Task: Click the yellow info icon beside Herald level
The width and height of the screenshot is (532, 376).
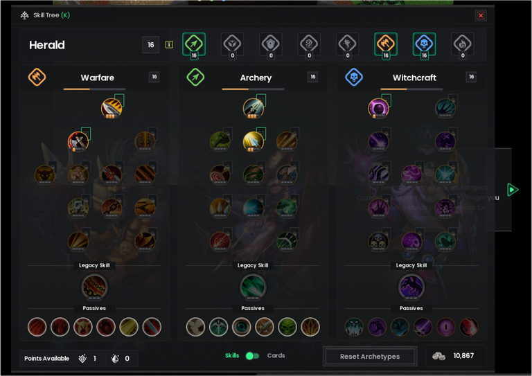Action: [169, 45]
